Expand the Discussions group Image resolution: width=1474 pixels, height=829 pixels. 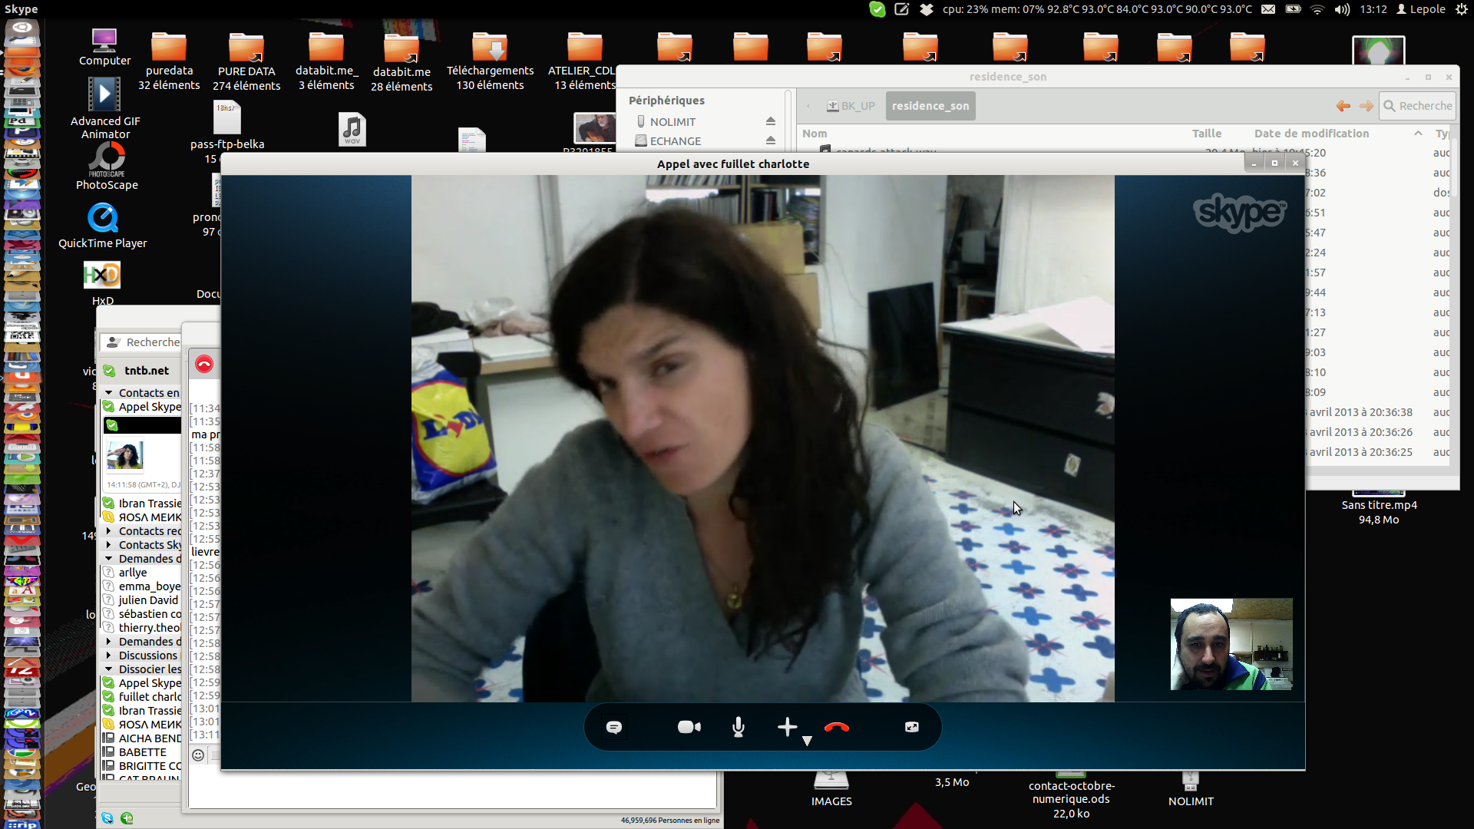point(109,656)
